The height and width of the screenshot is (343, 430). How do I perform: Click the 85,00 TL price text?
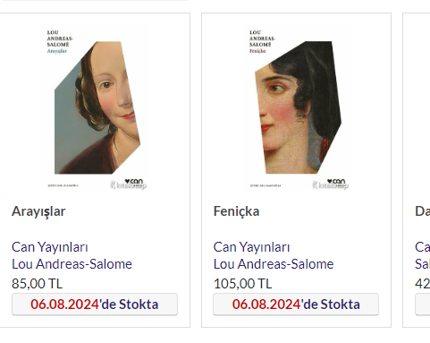coord(38,284)
